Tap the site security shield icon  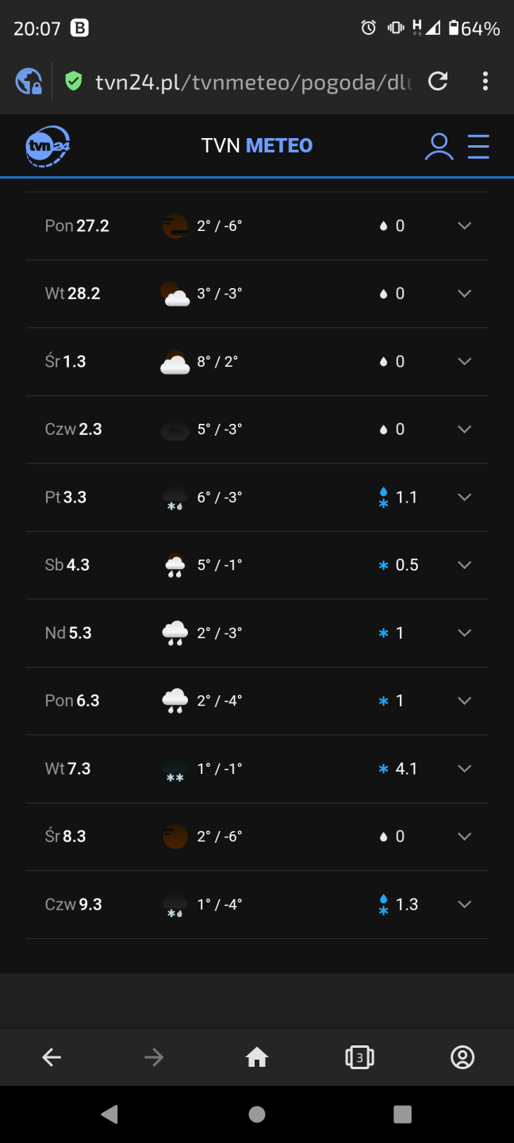[74, 81]
